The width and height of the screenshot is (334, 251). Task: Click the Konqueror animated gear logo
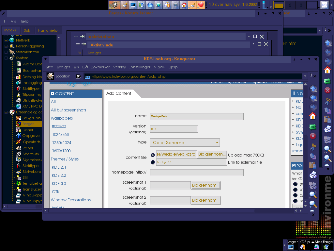50,76
